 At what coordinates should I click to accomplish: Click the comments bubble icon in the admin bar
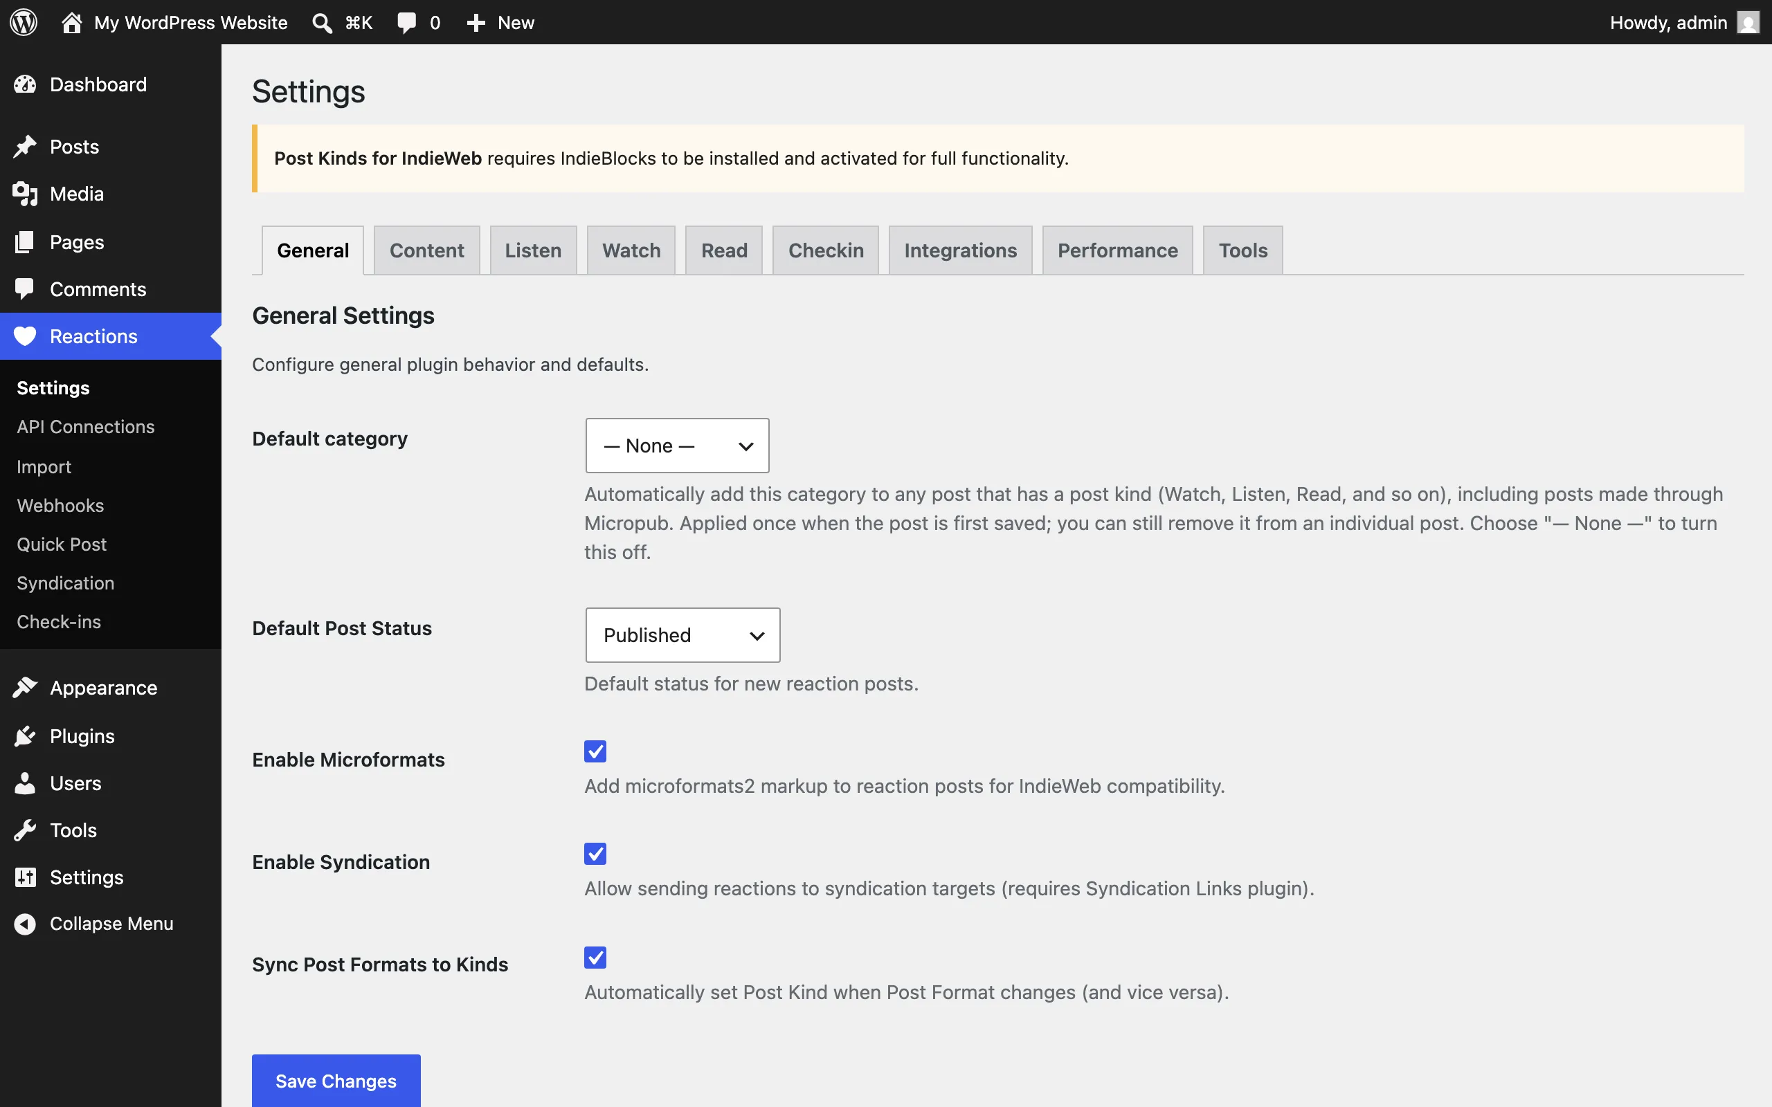pyautogui.click(x=406, y=23)
